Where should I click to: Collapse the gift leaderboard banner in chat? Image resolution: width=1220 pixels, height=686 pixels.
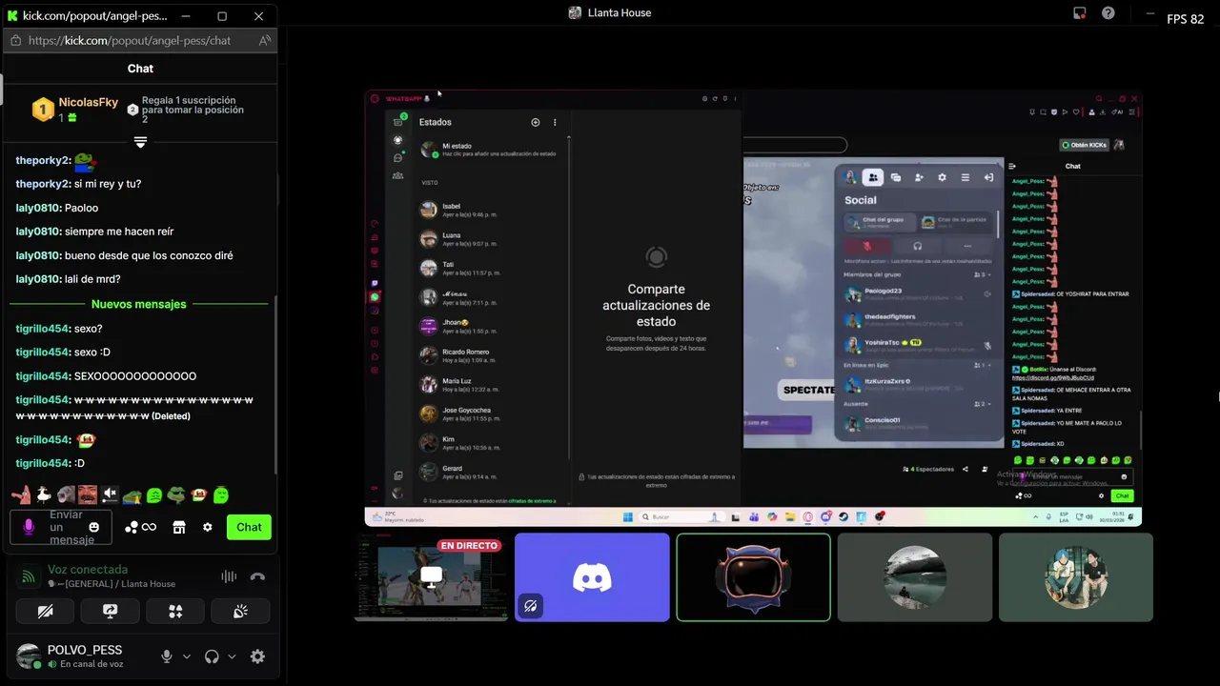140,142
